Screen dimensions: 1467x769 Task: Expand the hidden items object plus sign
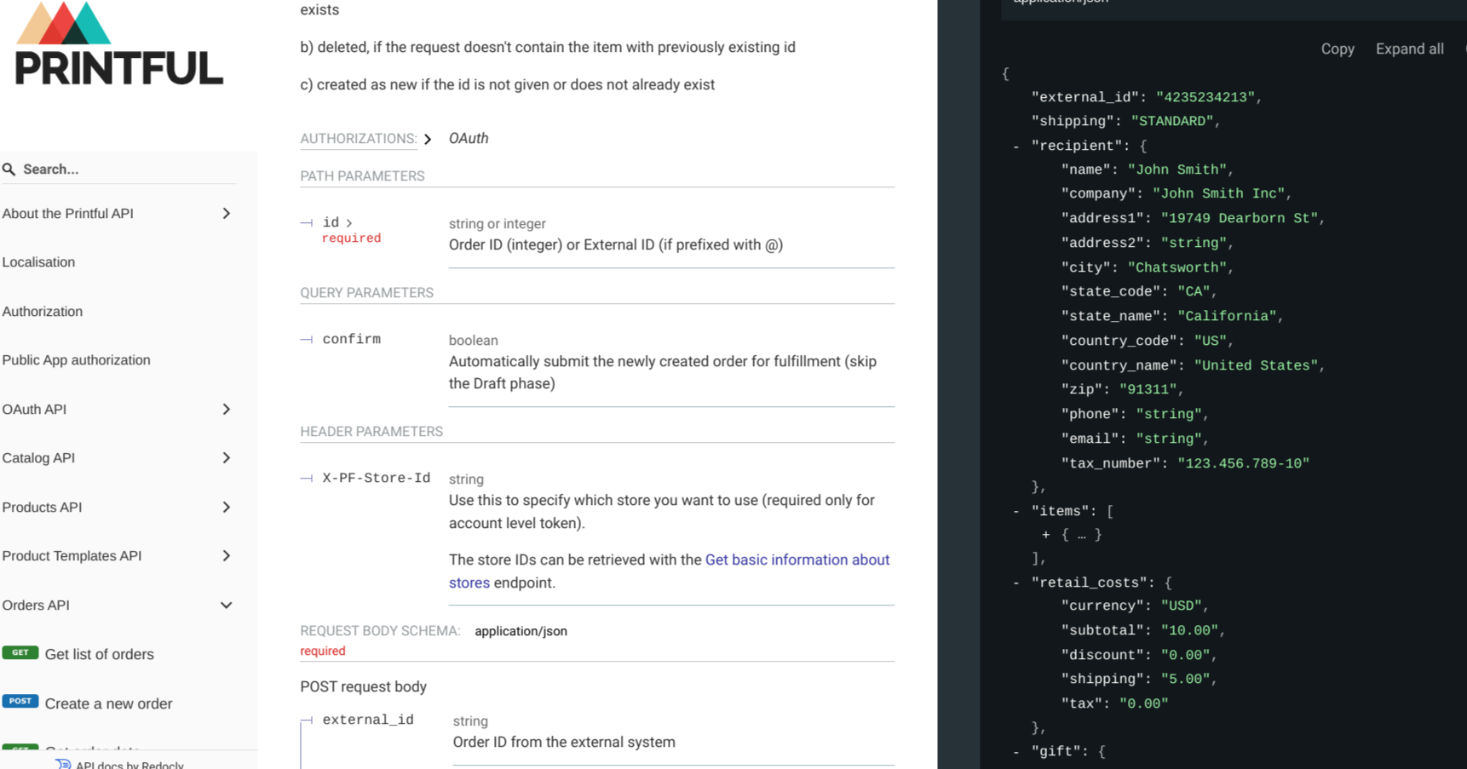(x=1045, y=535)
